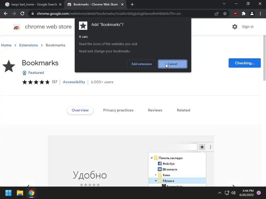266x199 pixels.
Task: Open File Explorer from the taskbar
Action: tap(20, 193)
